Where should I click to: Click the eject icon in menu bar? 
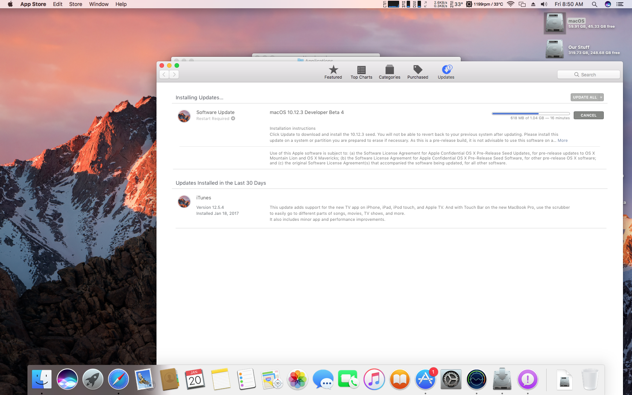pyautogui.click(x=533, y=4)
